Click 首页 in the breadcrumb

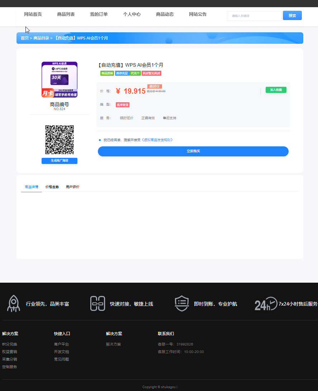coord(25,38)
